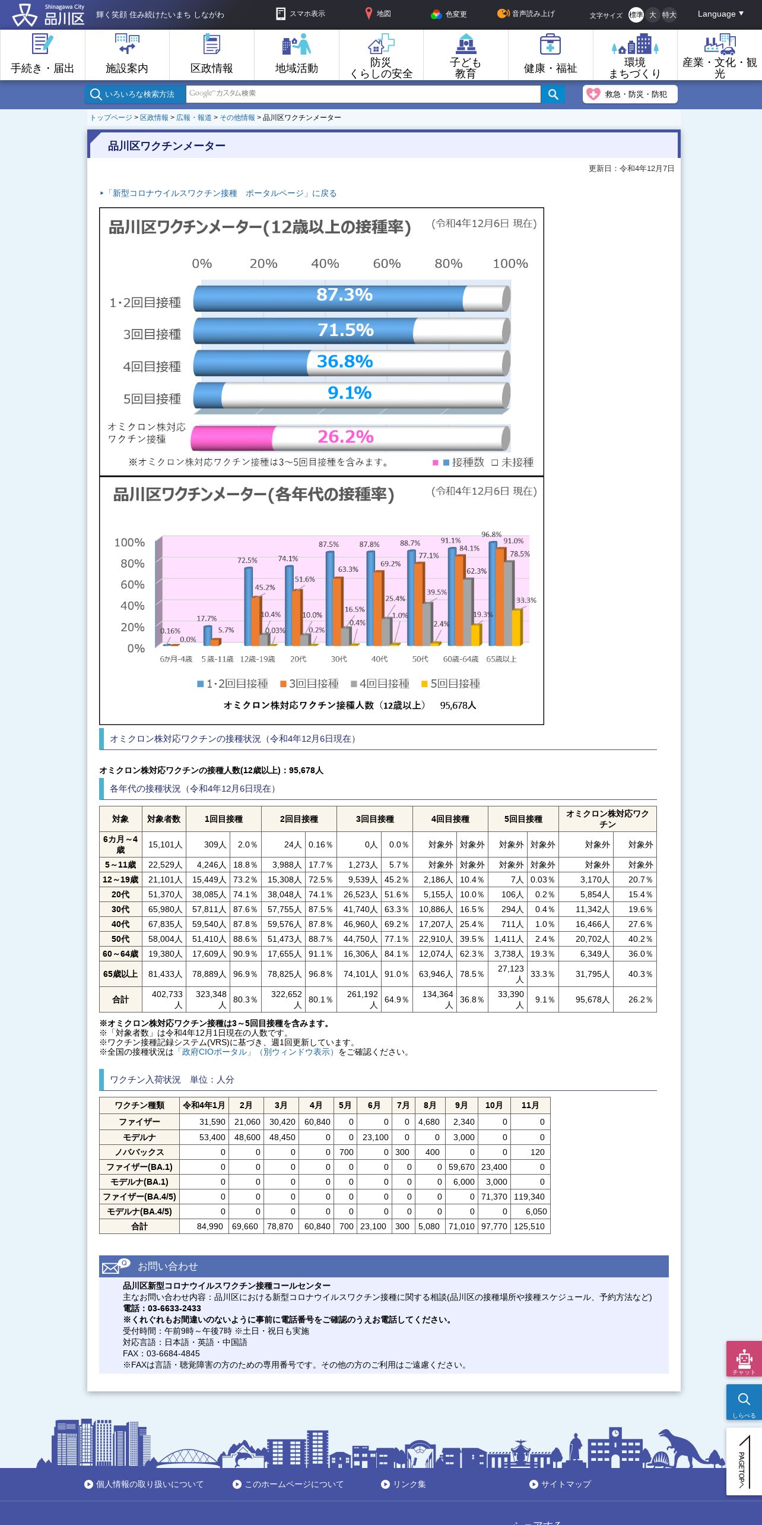
Task: Set text size to standard (標準)
Action: click(636, 15)
